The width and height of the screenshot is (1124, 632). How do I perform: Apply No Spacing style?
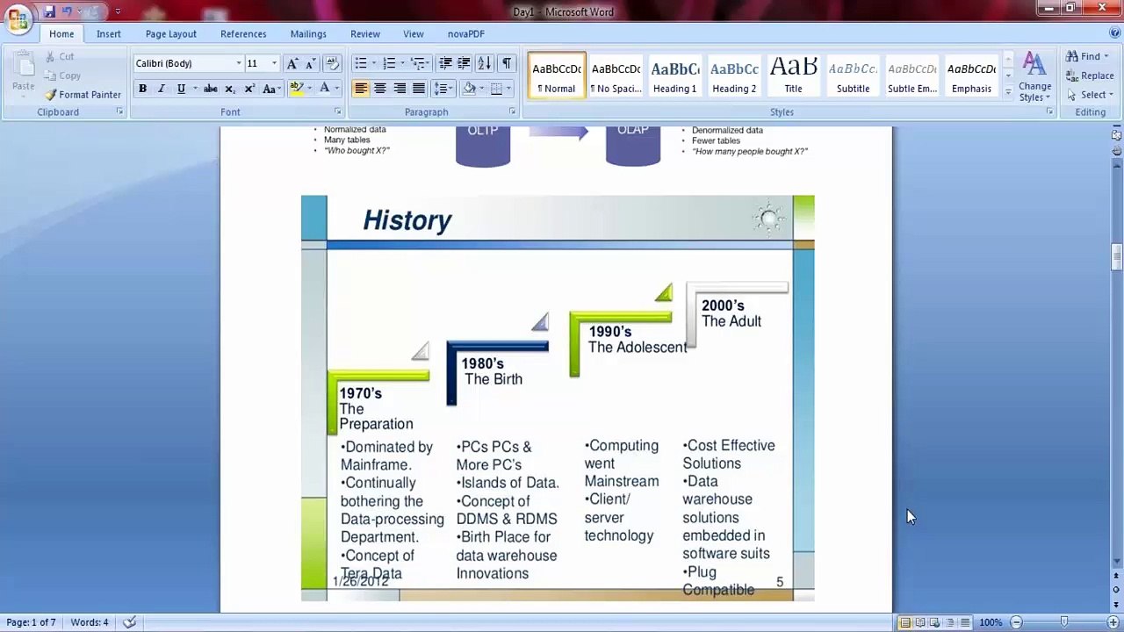(x=616, y=76)
